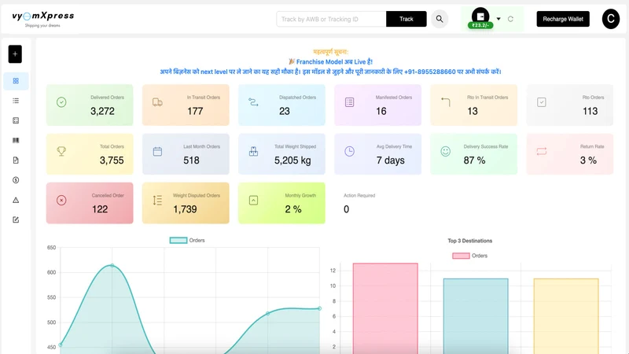This screenshot has height=354, width=629.
Task: Click the Last Month Orders calendar icon
Action: click(157, 151)
